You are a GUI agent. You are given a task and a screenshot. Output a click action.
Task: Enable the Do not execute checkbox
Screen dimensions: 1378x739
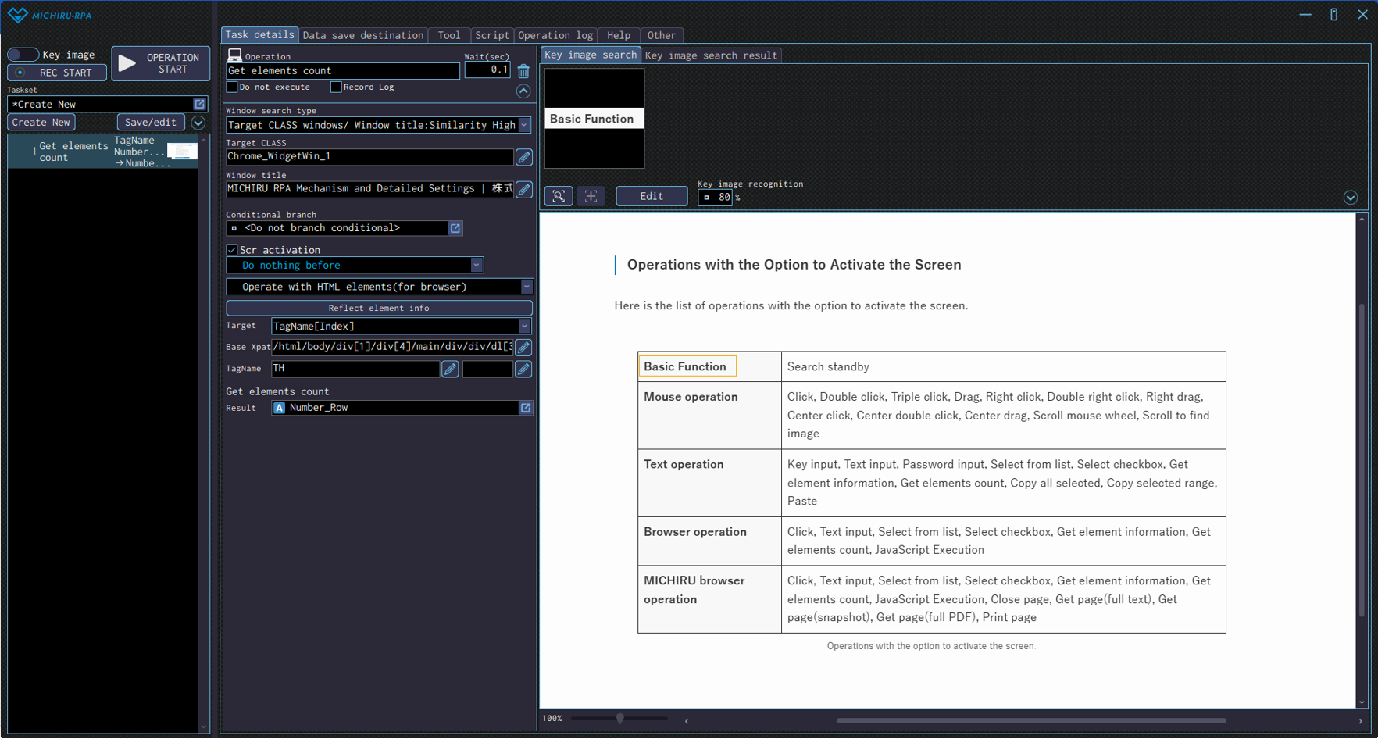click(232, 87)
